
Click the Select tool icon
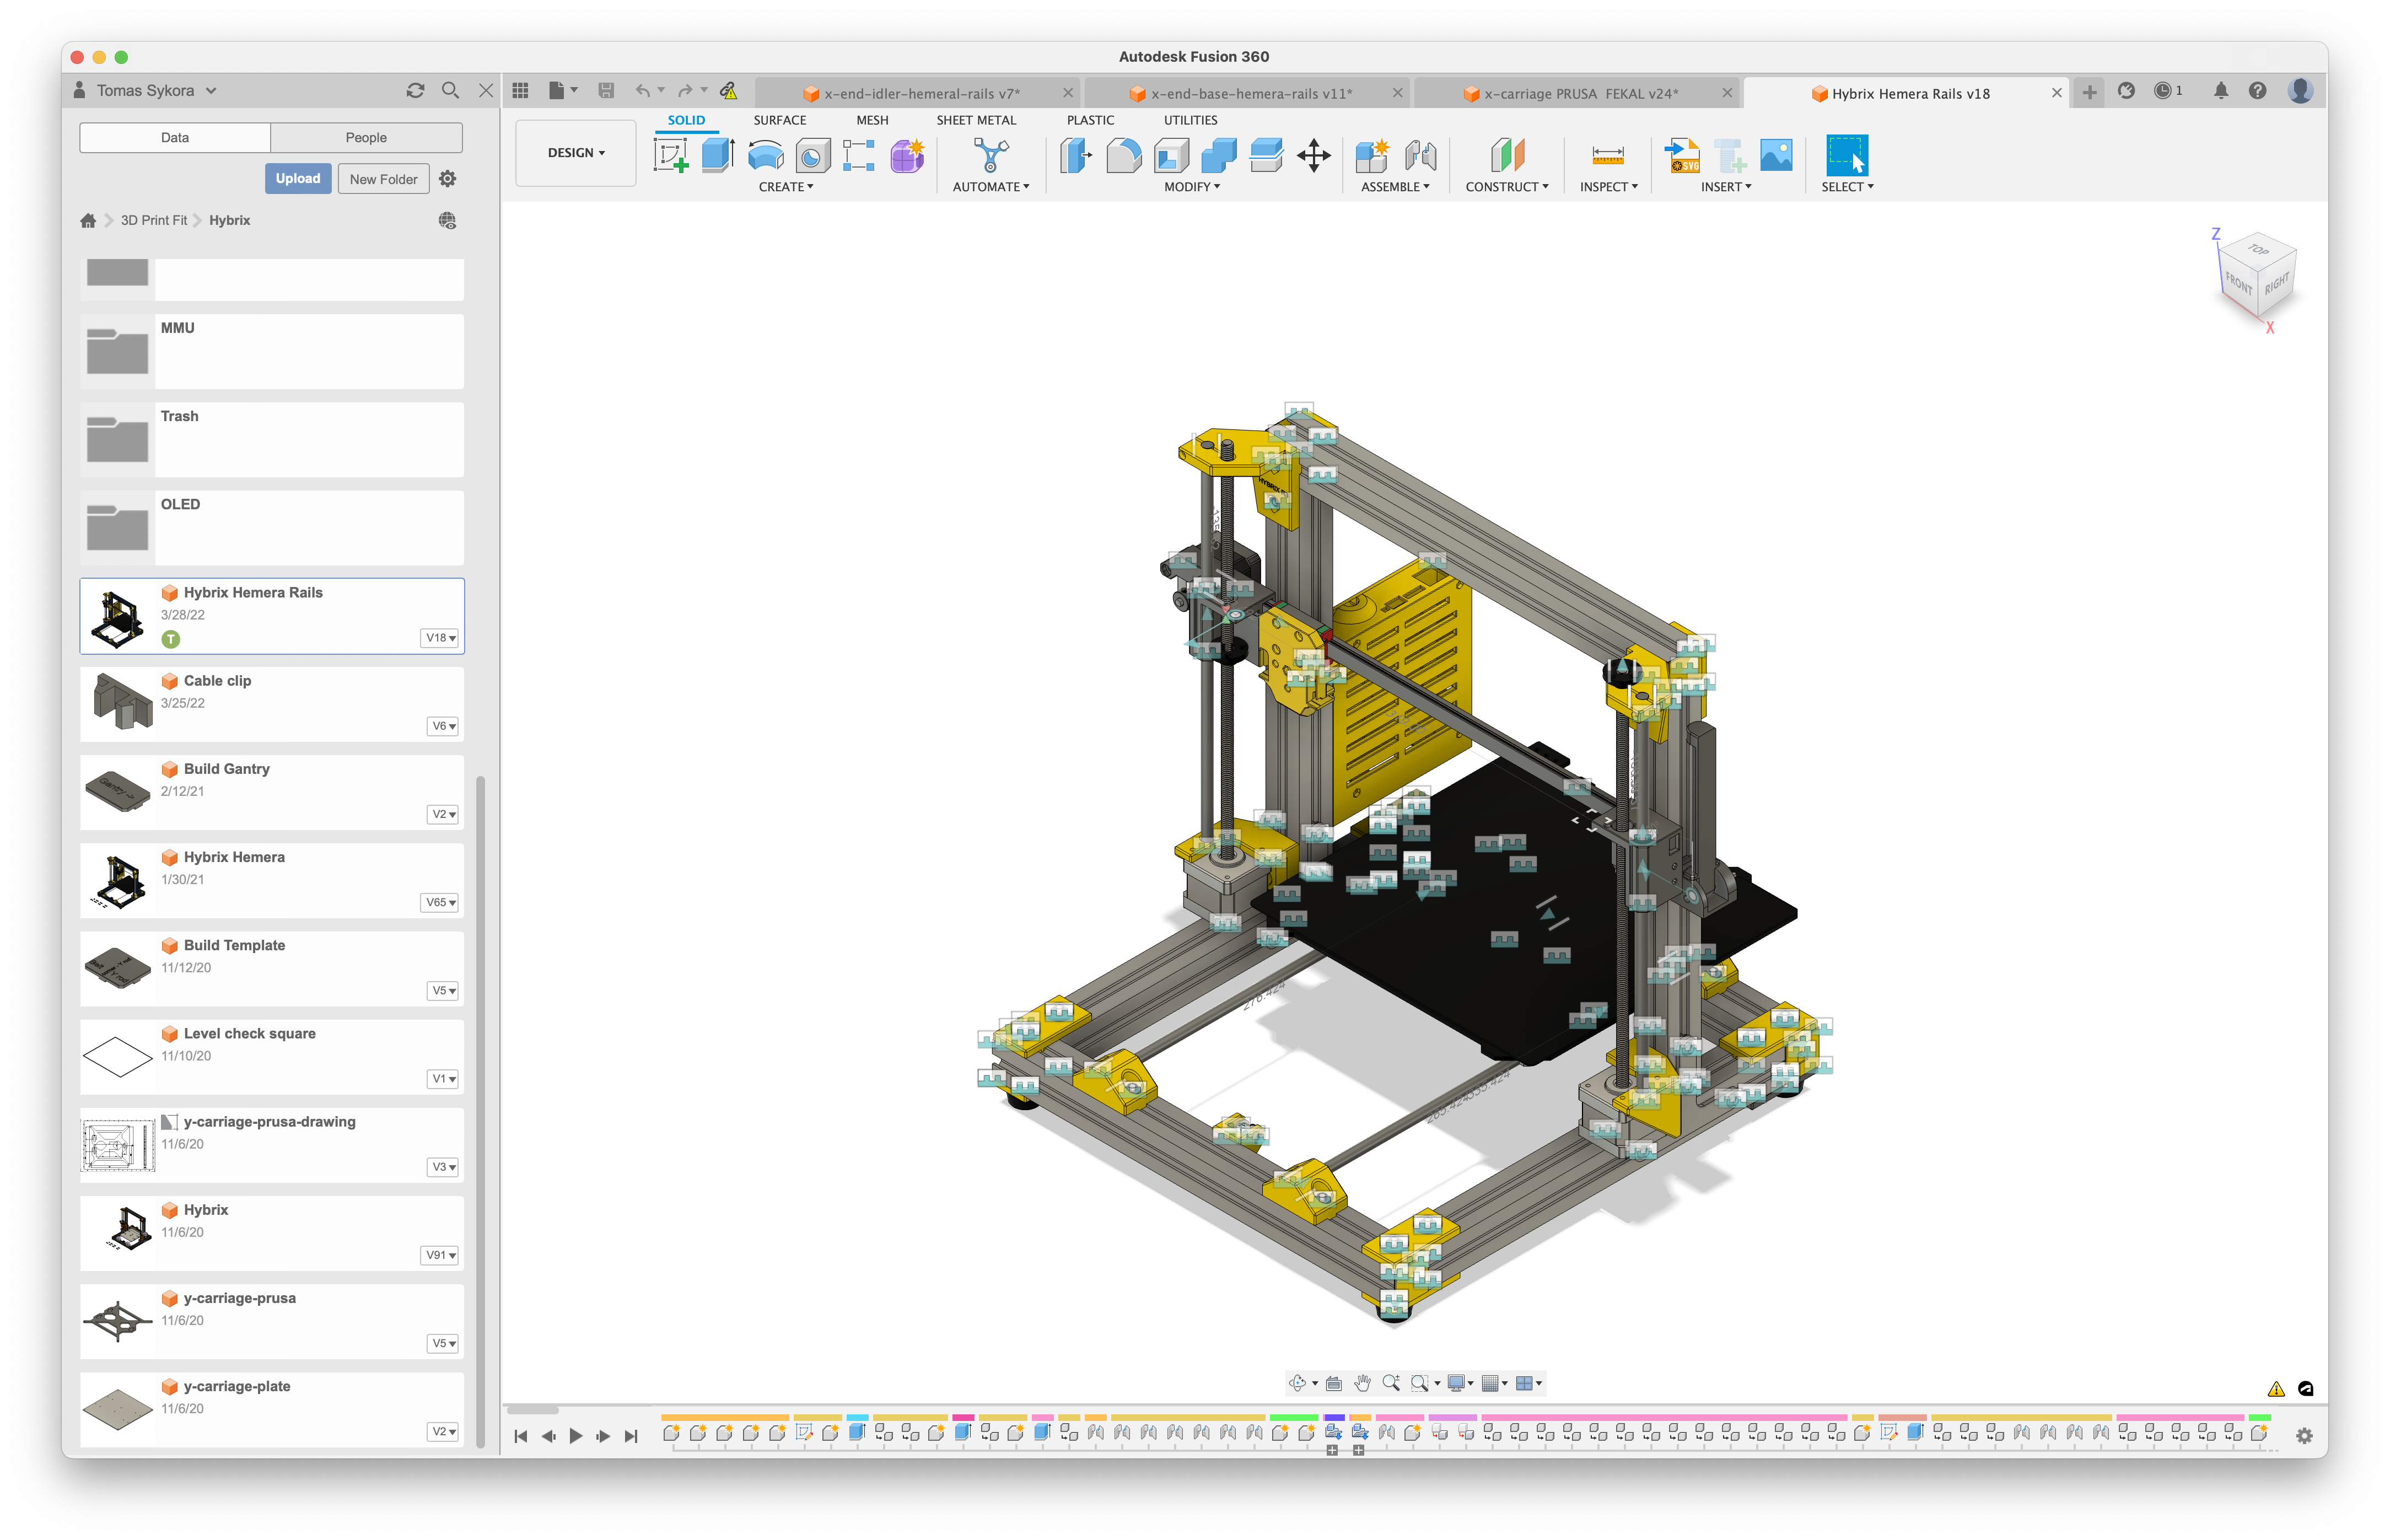1846,155
